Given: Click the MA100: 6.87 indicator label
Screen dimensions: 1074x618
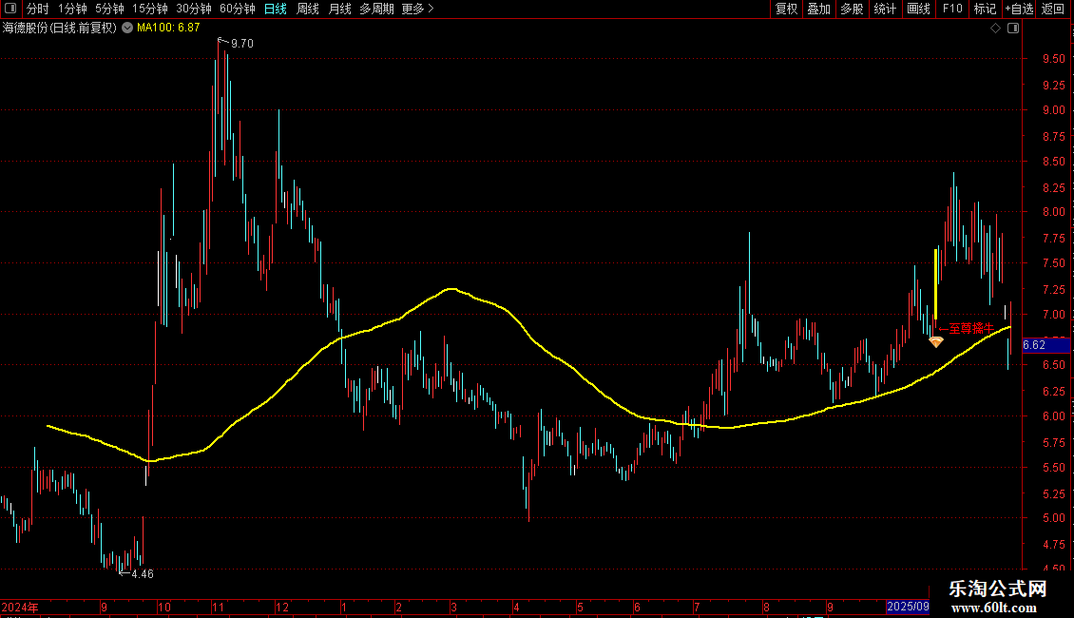Looking at the screenshot, I should pos(168,28).
